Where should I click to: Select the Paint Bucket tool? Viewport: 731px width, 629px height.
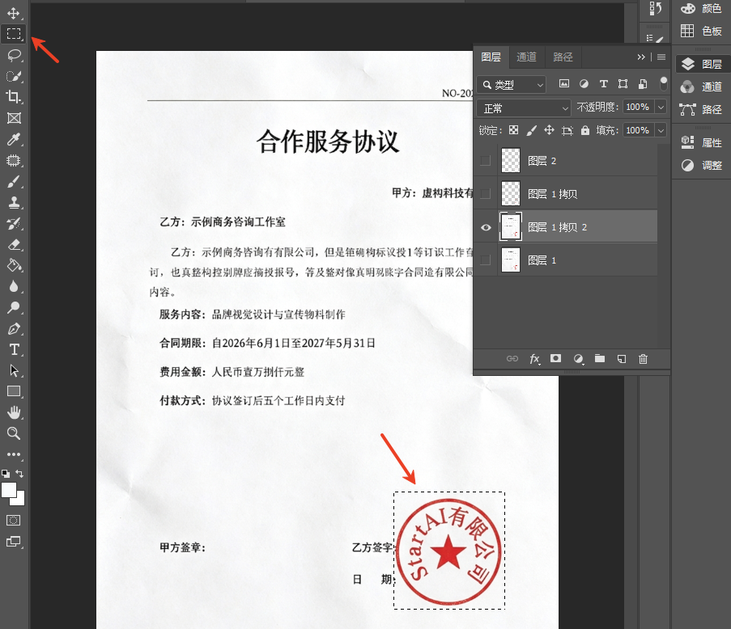[x=14, y=265]
